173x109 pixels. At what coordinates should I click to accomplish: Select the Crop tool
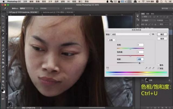3,30
